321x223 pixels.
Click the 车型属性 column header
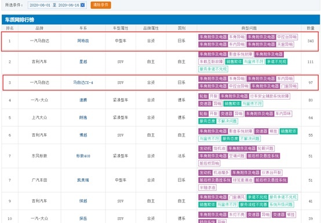(x=121, y=28)
